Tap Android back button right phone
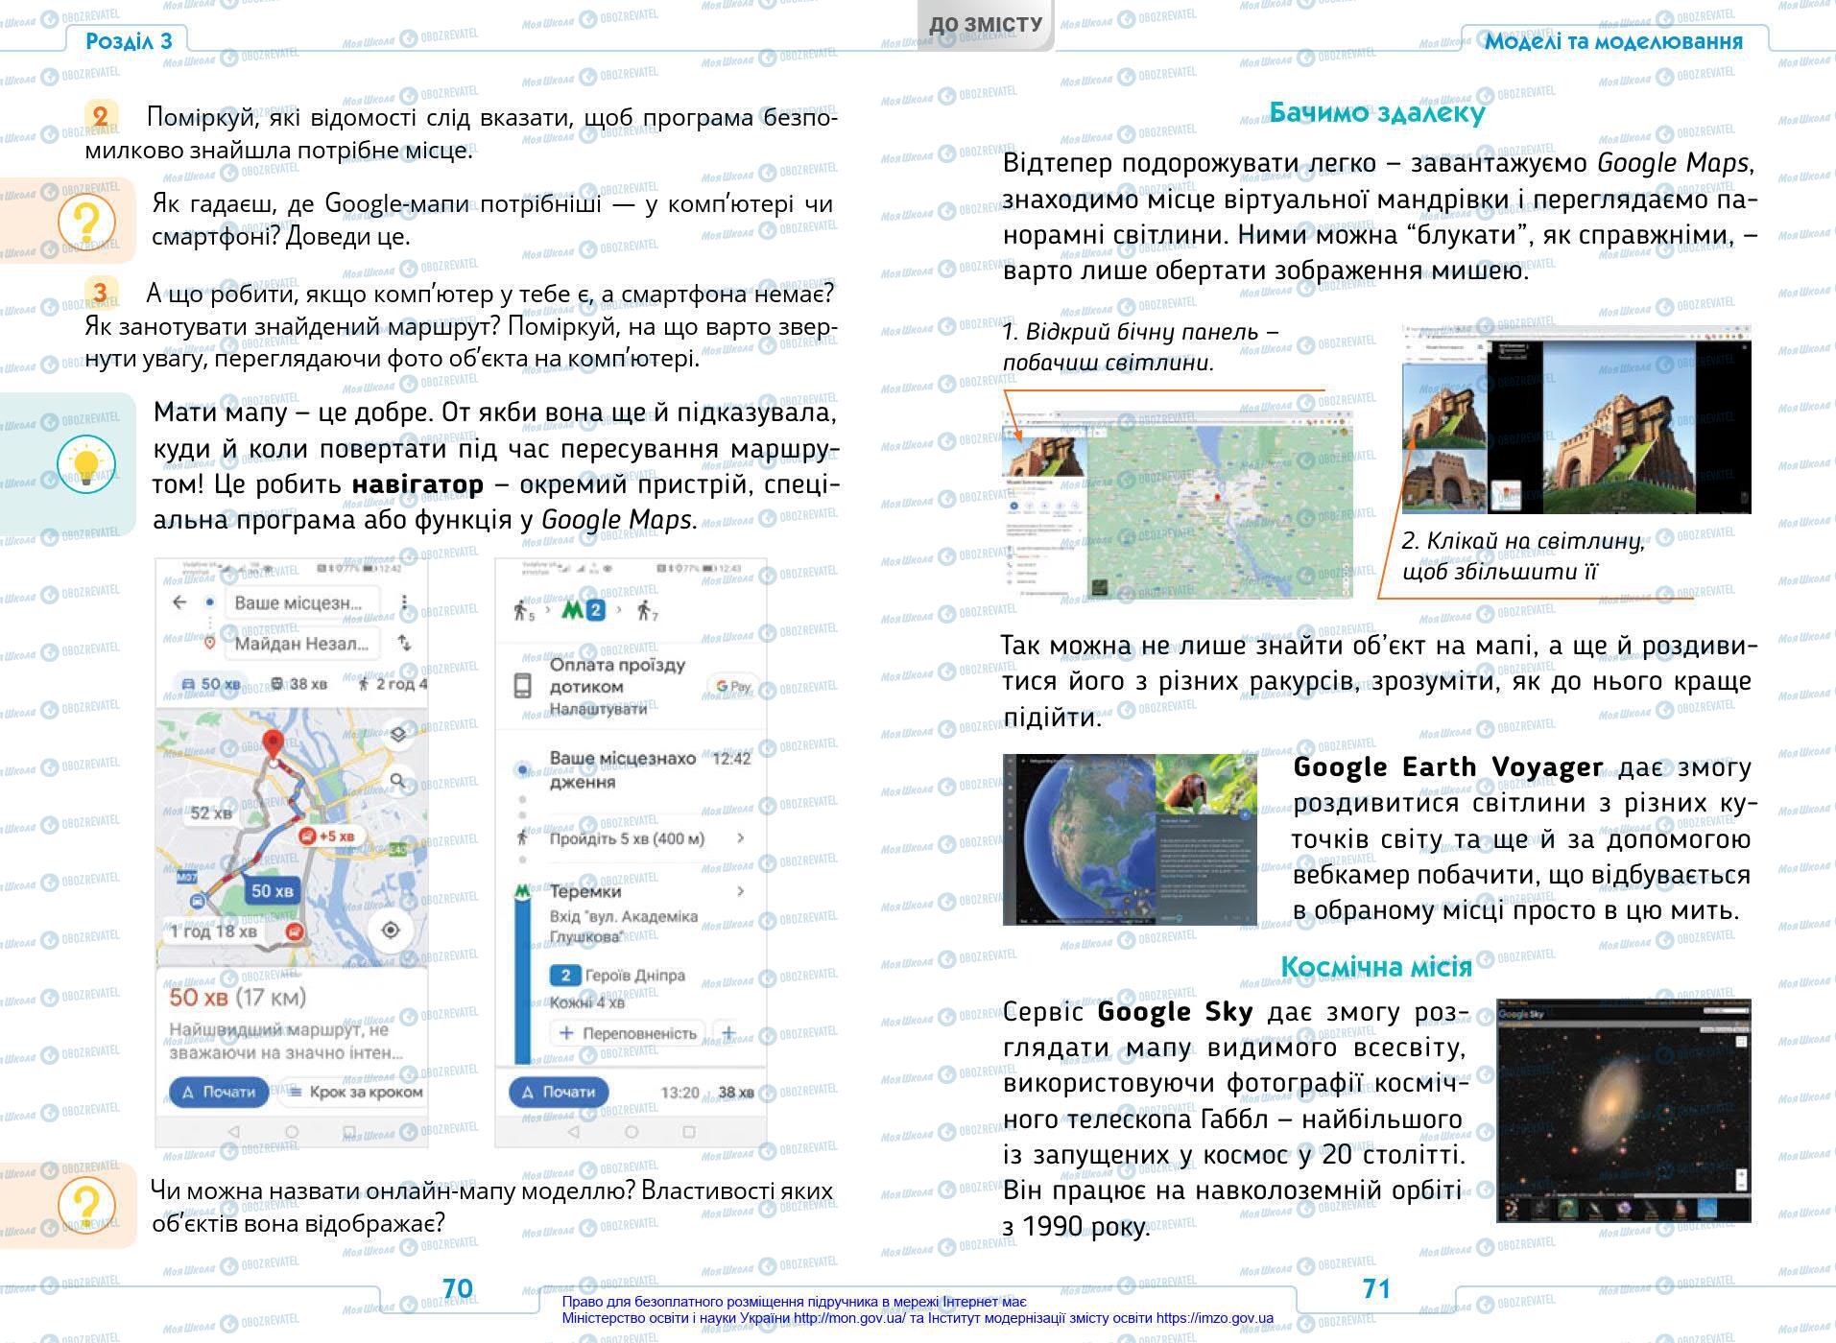 click(573, 1132)
